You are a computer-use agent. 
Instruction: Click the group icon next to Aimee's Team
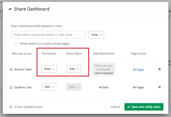11,69
